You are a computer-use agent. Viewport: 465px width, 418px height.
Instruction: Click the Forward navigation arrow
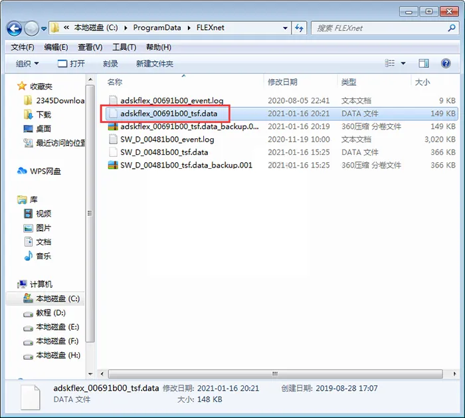pos(31,29)
